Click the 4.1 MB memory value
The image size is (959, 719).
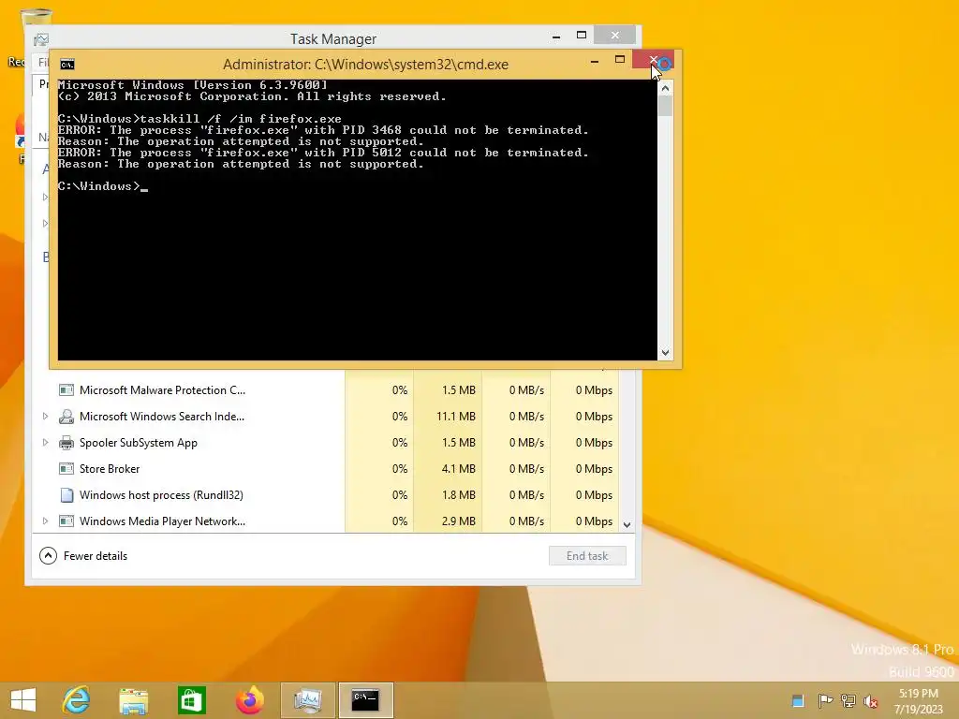coord(458,469)
